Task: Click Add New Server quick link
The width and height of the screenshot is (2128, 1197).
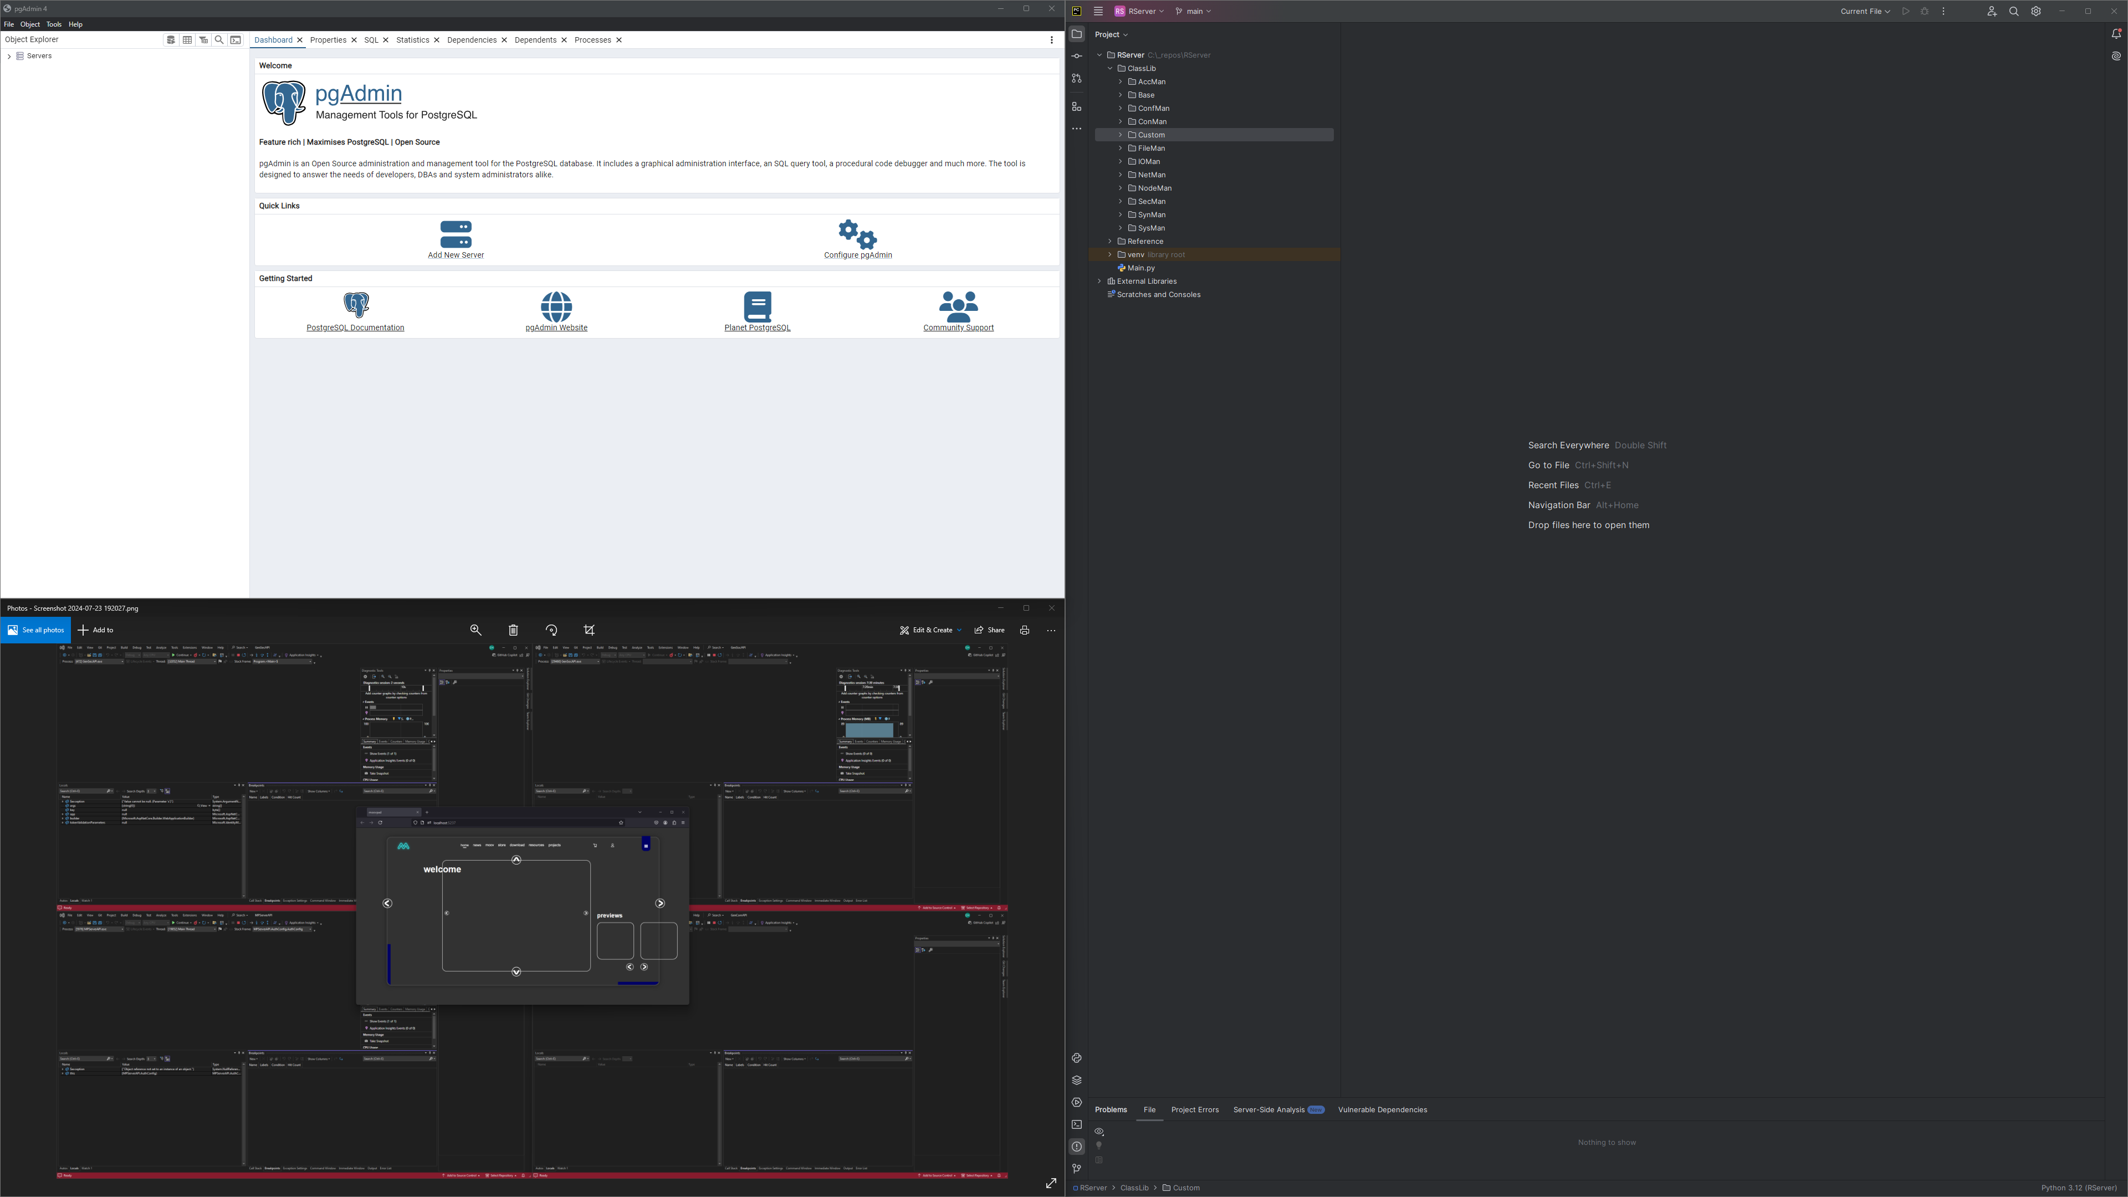Action: [x=456, y=239]
